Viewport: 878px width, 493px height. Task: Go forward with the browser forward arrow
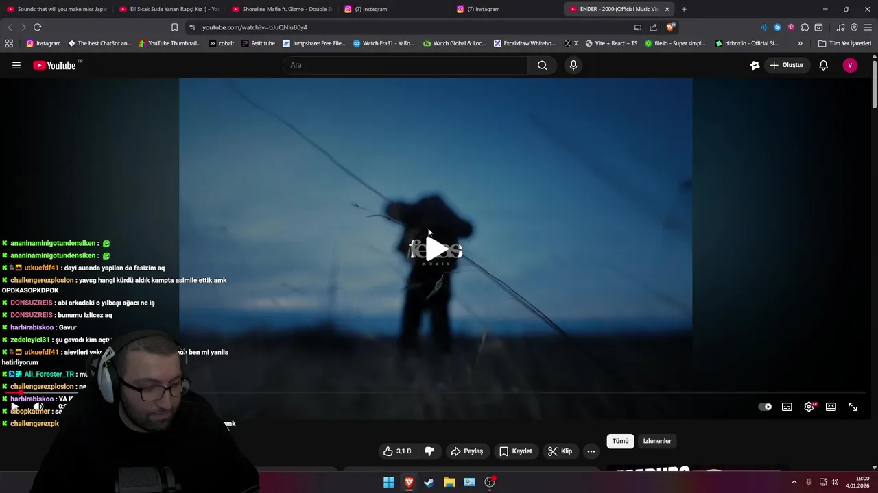pyautogui.click(x=23, y=27)
